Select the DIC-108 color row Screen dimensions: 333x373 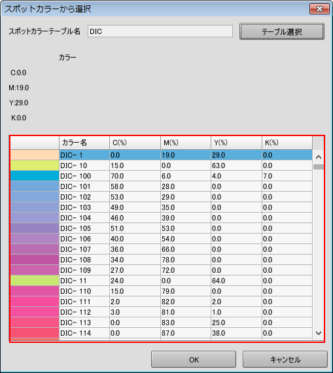[x=162, y=260]
